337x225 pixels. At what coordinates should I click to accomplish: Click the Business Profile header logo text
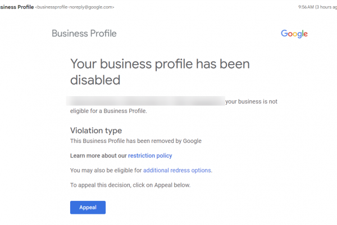pyautogui.click(x=84, y=33)
